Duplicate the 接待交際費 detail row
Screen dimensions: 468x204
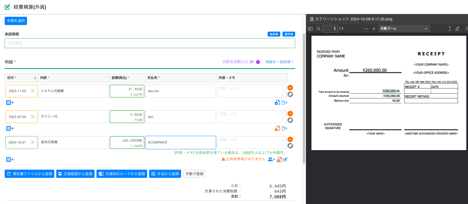[x=290, y=146]
